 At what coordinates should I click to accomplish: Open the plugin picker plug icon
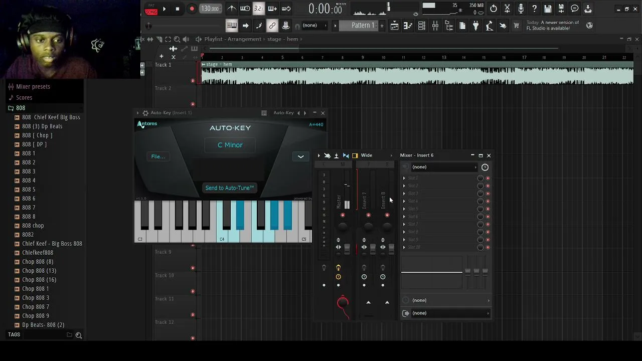point(476,26)
